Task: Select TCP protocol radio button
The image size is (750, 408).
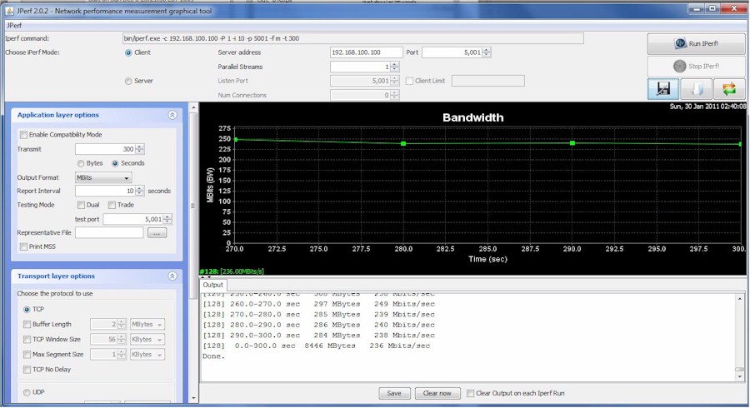Action: (27, 310)
